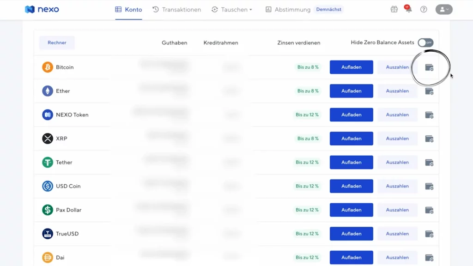The width and height of the screenshot is (473, 266).
Task: Open the user profile dropdown
Action: 444,9
